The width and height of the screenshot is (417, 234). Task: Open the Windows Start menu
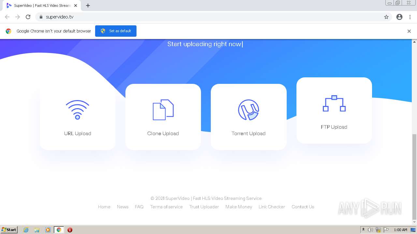coord(9,229)
